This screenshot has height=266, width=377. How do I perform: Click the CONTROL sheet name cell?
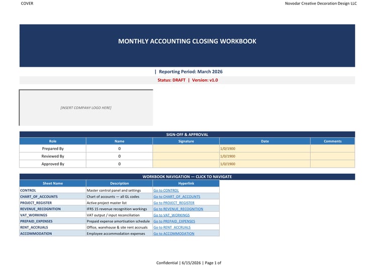coord(53,190)
